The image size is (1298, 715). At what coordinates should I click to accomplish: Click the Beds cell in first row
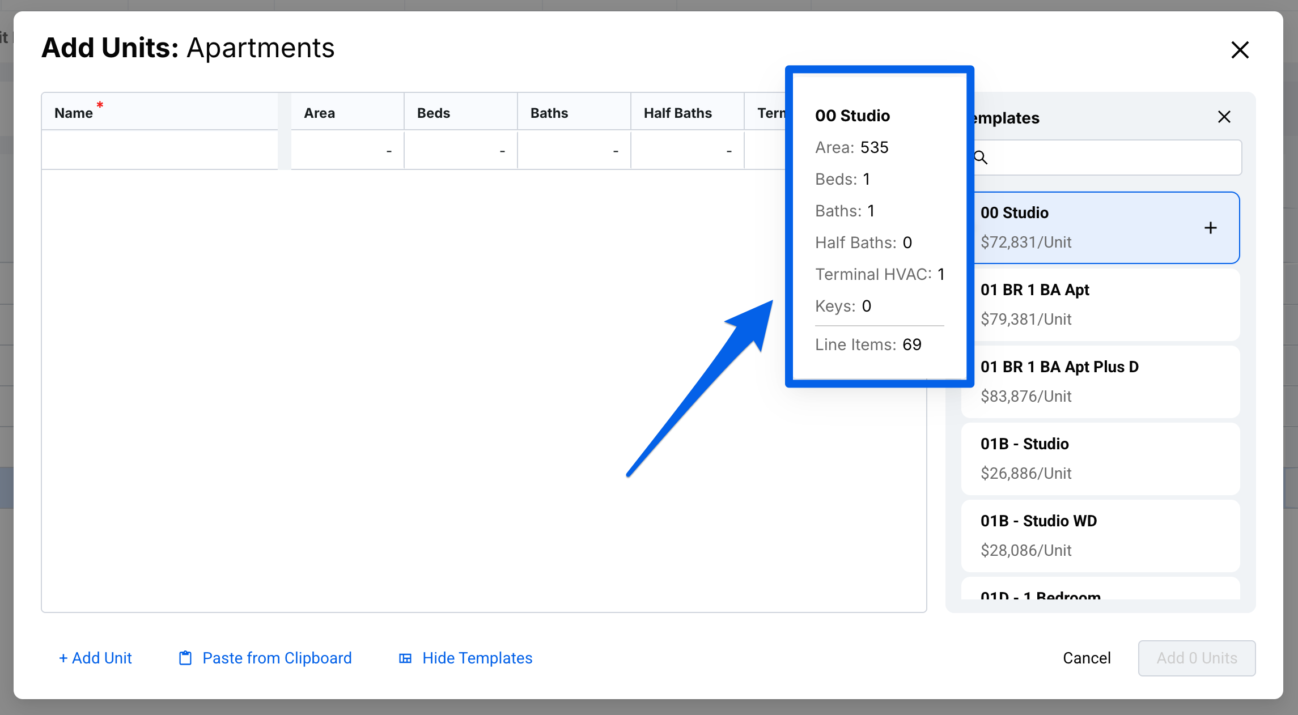460,151
